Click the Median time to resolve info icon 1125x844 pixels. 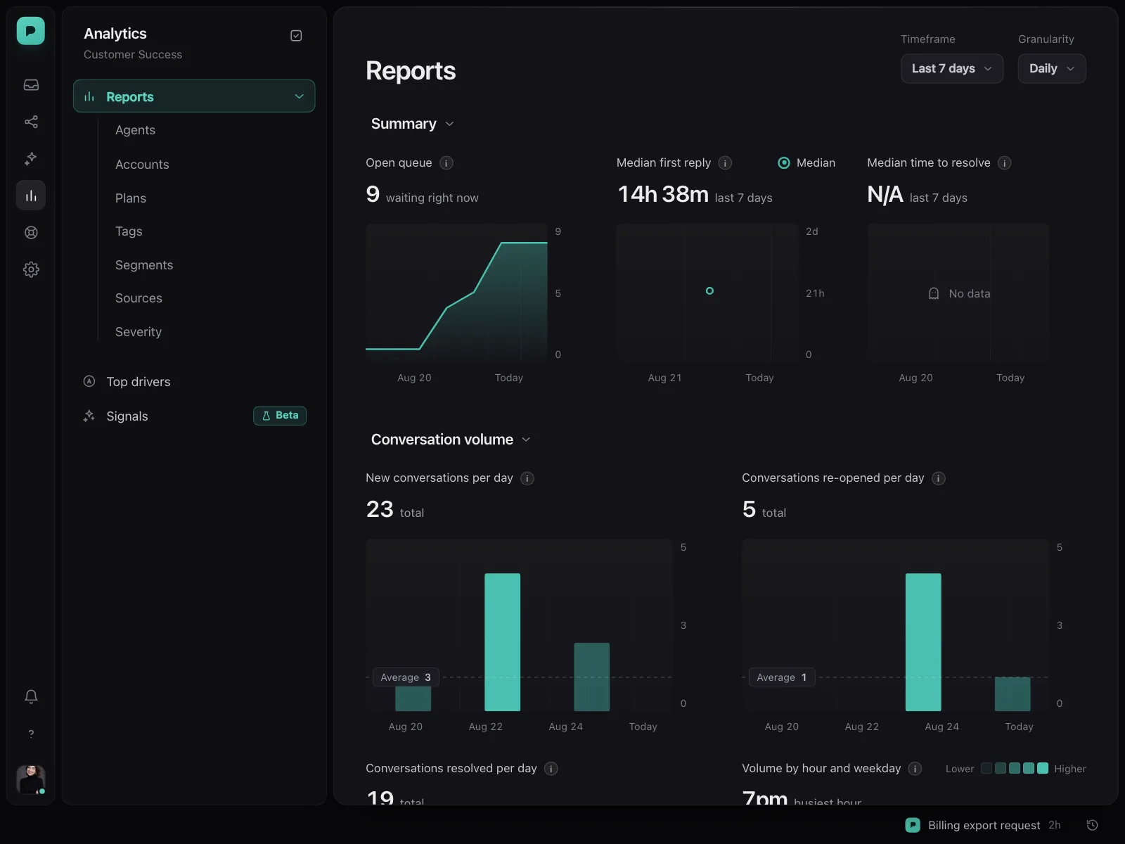click(x=1005, y=163)
